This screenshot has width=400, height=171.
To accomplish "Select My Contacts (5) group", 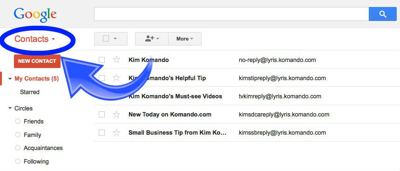I will pyautogui.click(x=36, y=79).
